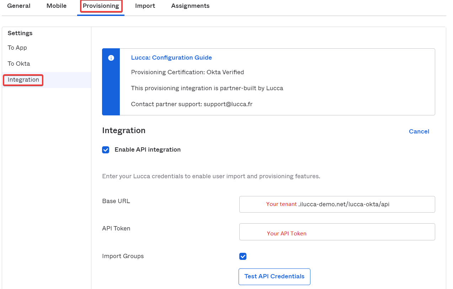
Task: Click 'Contact partner support: support@lucca.fr' text
Action: pyautogui.click(x=192, y=104)
